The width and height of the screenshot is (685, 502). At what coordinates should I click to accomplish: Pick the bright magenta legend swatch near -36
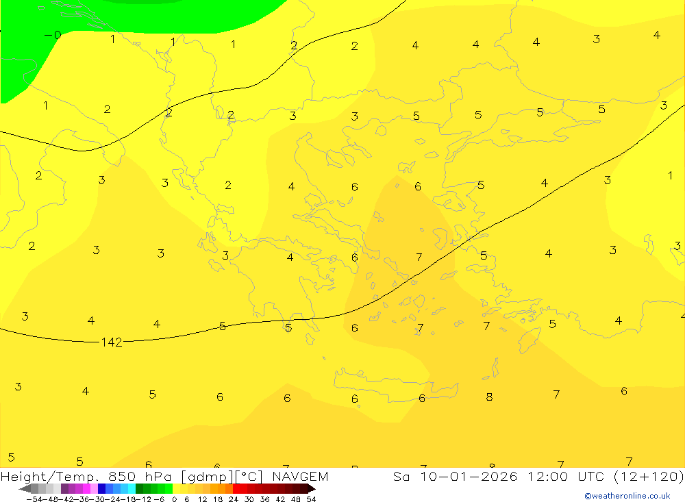86,489
